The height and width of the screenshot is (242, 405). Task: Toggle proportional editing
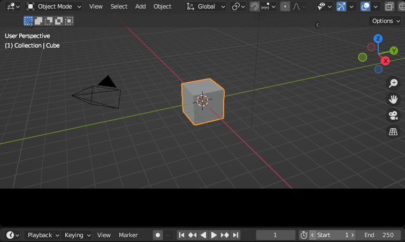pos(285,6)
